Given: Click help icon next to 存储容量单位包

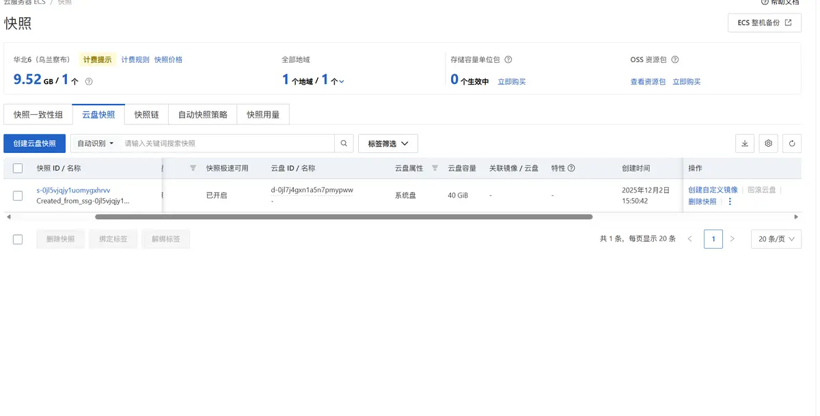Looking at the screenshot, I should point(508,60).
